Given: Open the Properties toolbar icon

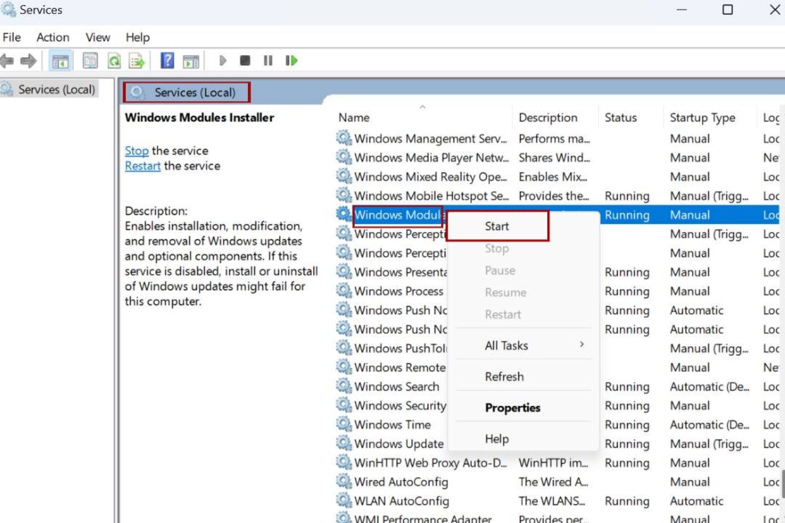Looking at the screenshot, I should click(x=90, y=60).
